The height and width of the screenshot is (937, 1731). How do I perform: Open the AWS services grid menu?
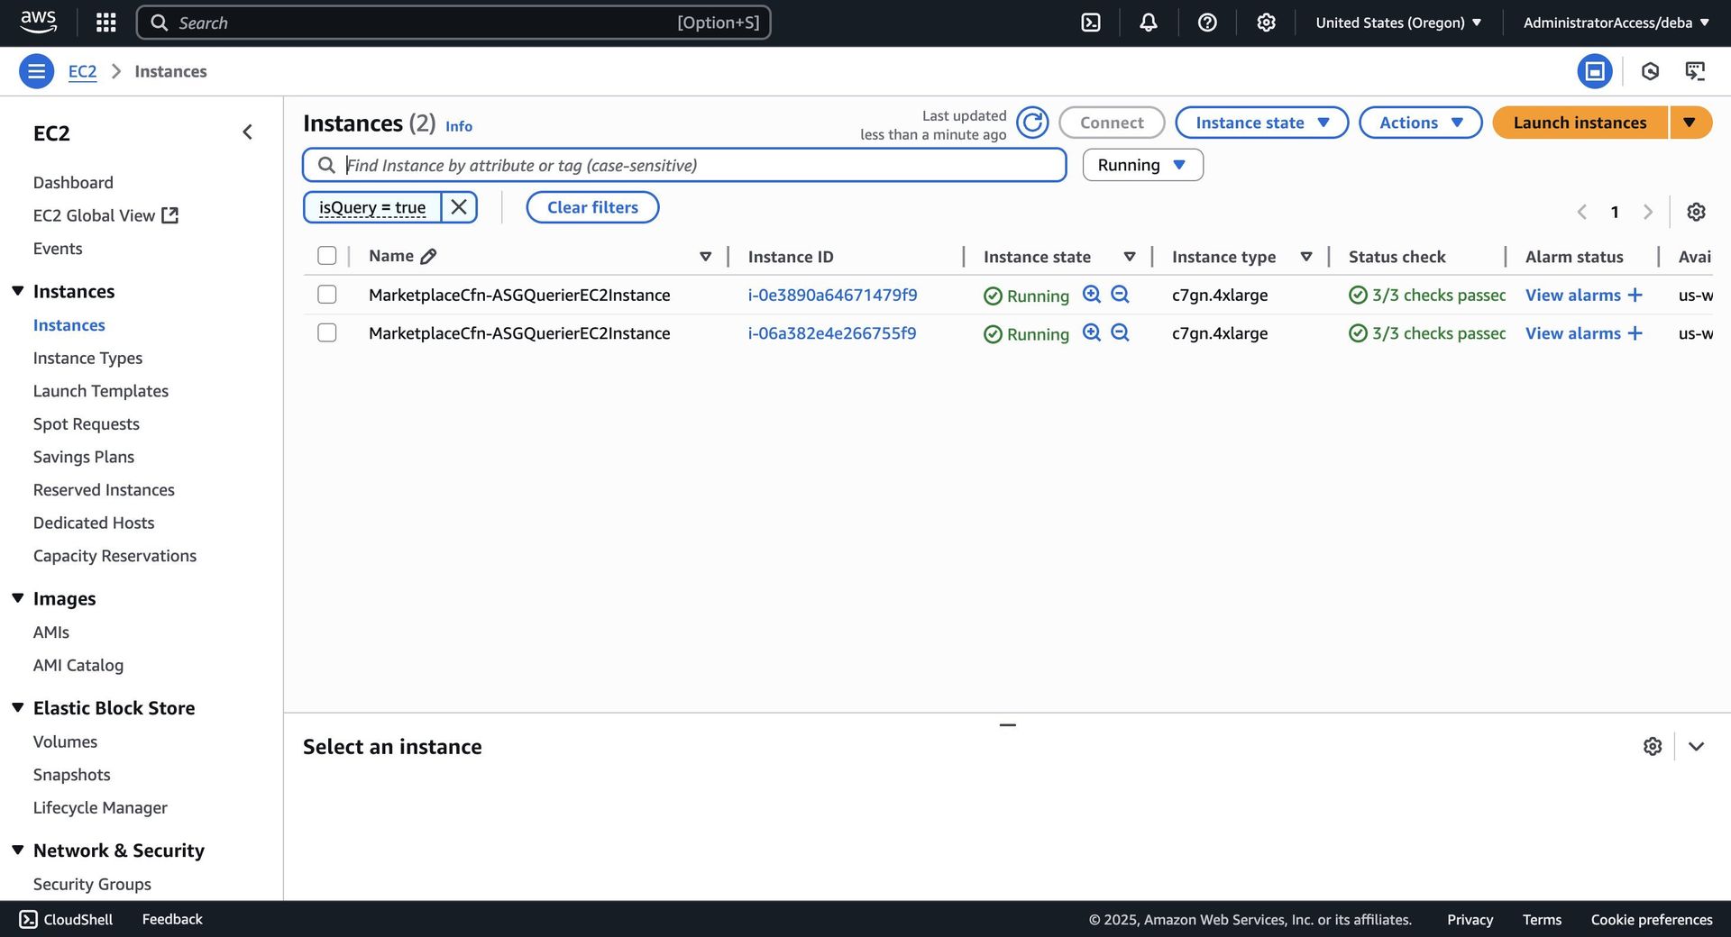pos(105,23)
